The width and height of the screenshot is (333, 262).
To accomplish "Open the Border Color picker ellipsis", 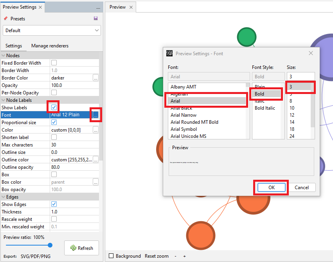I will [95, 78].
